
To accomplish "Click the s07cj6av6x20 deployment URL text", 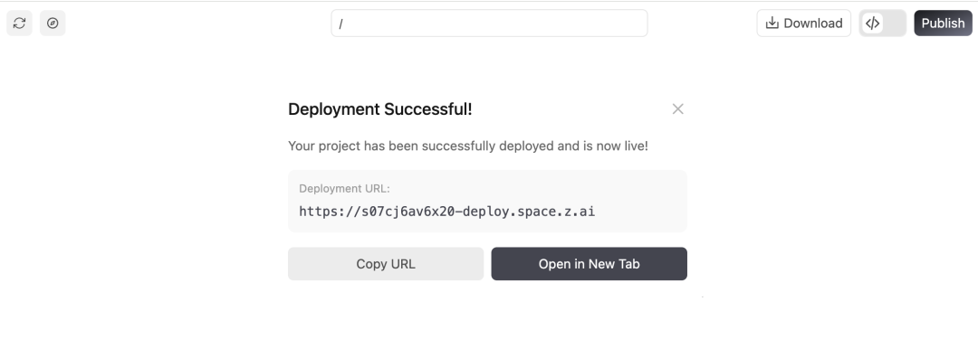I will [x=446, y=212].
